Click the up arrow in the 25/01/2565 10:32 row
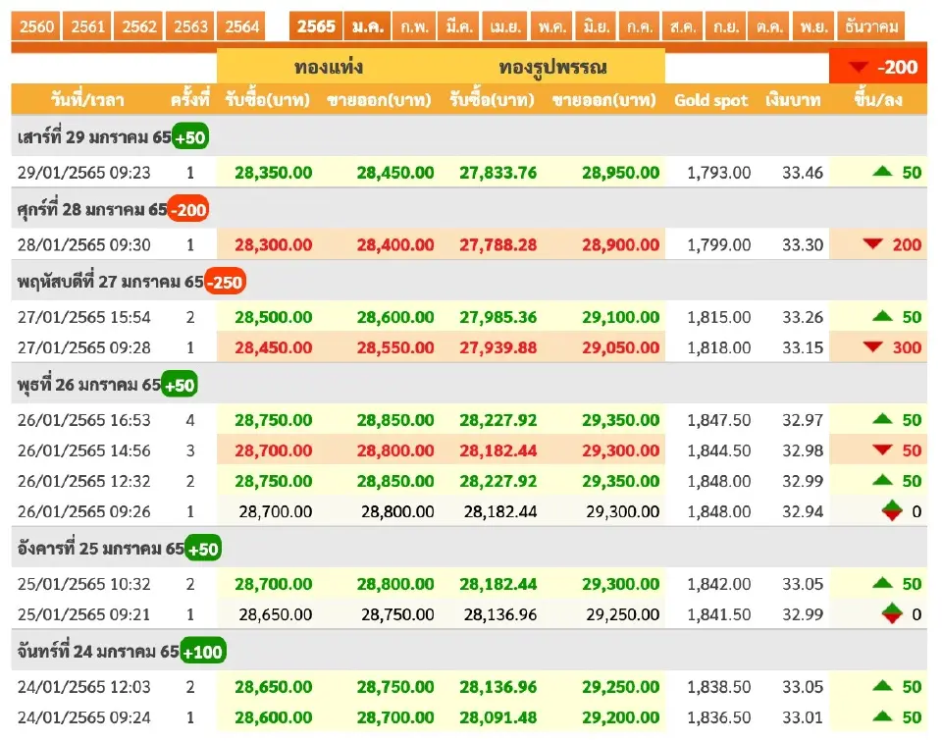This screenshot has width=942, height=741. (x=882, y=583)
